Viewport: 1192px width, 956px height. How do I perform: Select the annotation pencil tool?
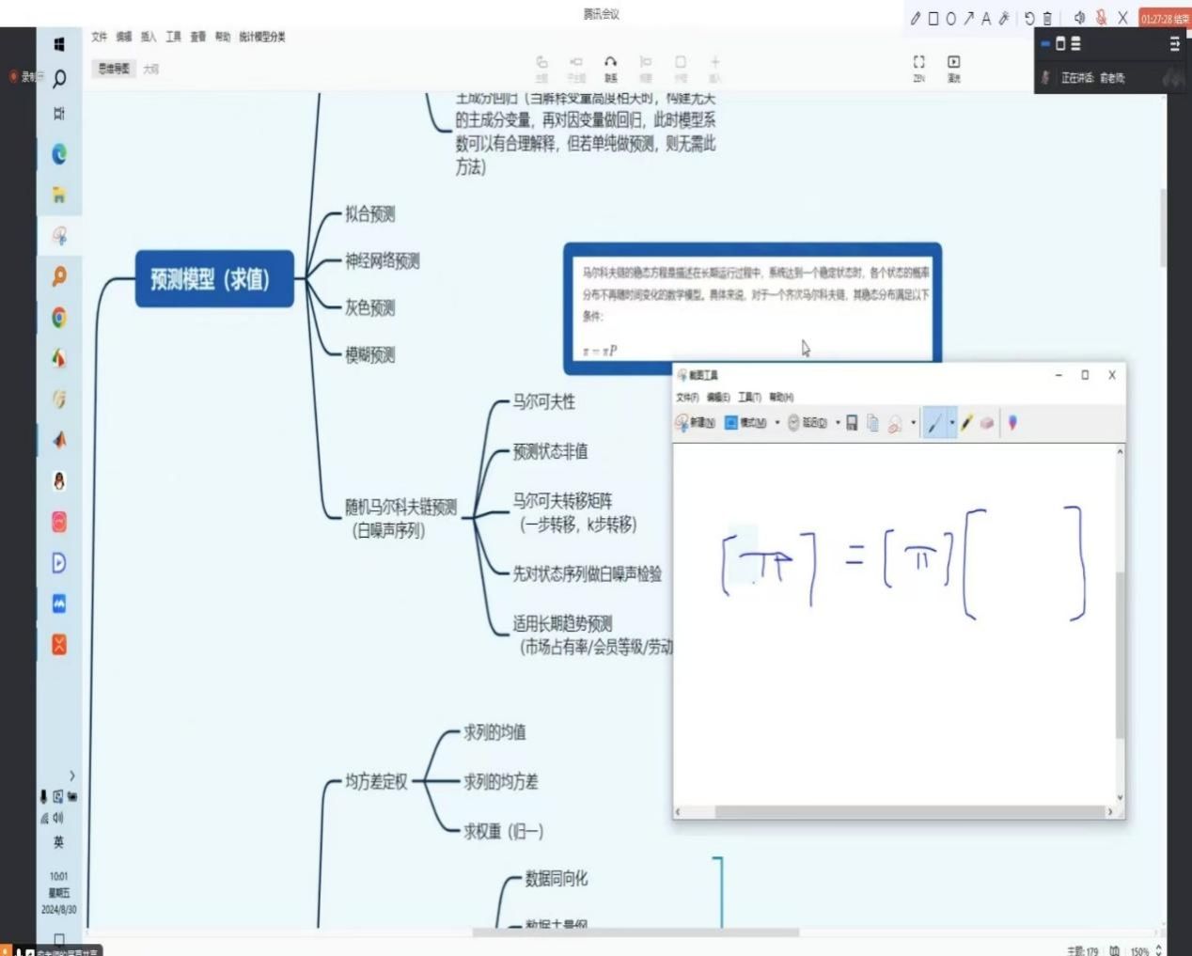915,18
